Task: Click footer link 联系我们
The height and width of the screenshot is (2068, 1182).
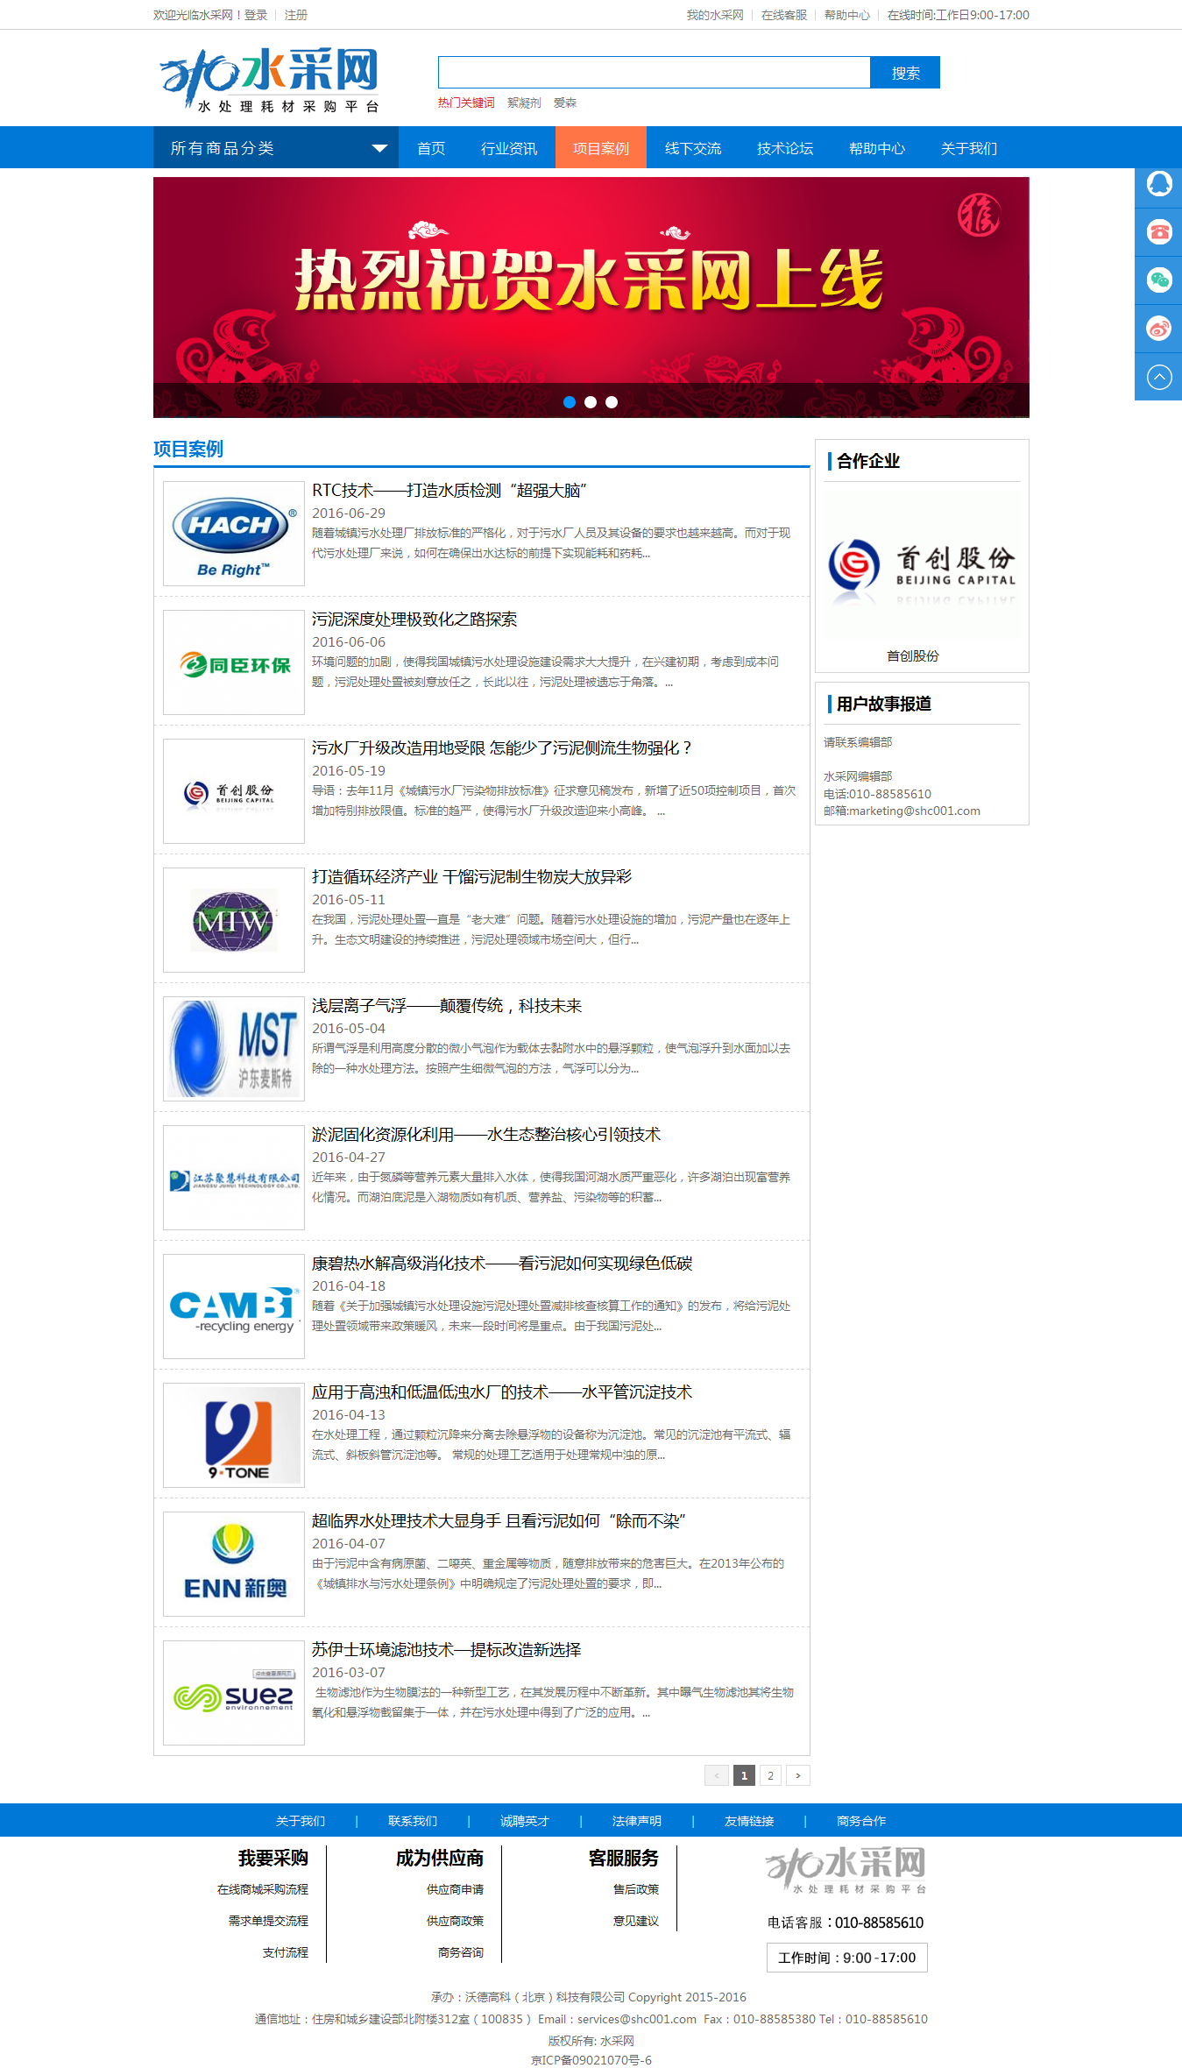Action: 413,1821
